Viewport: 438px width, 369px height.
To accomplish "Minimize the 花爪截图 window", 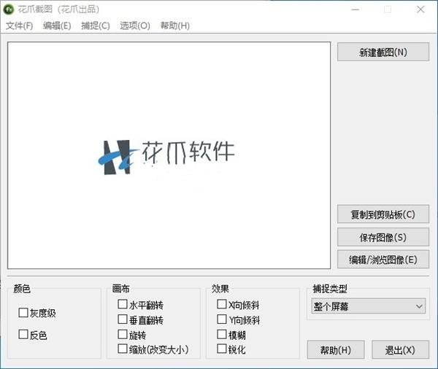I will pos(355,9).
